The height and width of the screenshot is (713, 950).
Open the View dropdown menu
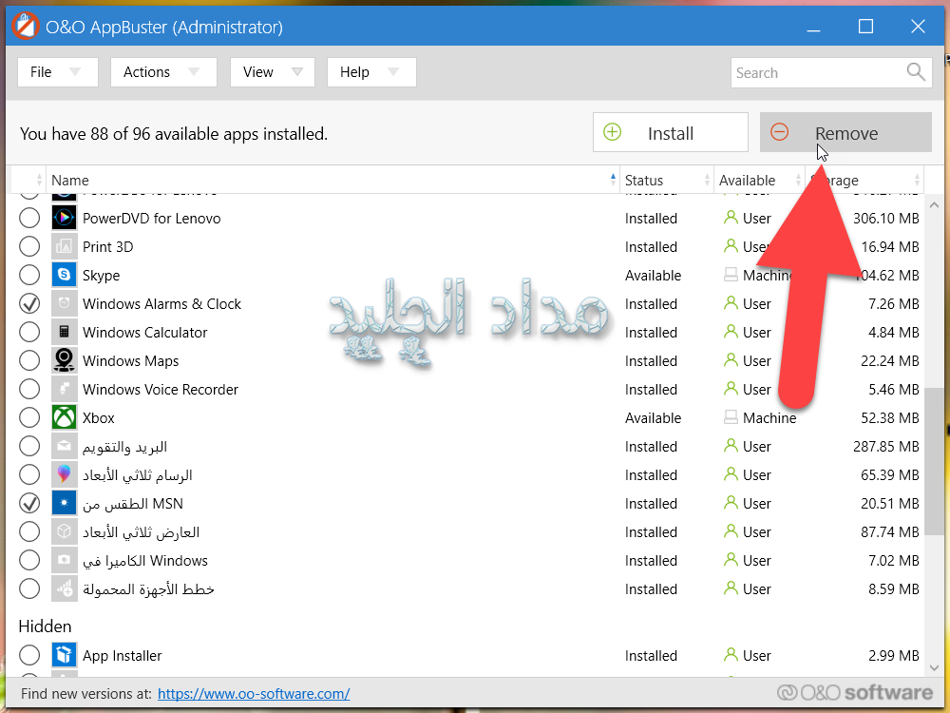[272, 72]
